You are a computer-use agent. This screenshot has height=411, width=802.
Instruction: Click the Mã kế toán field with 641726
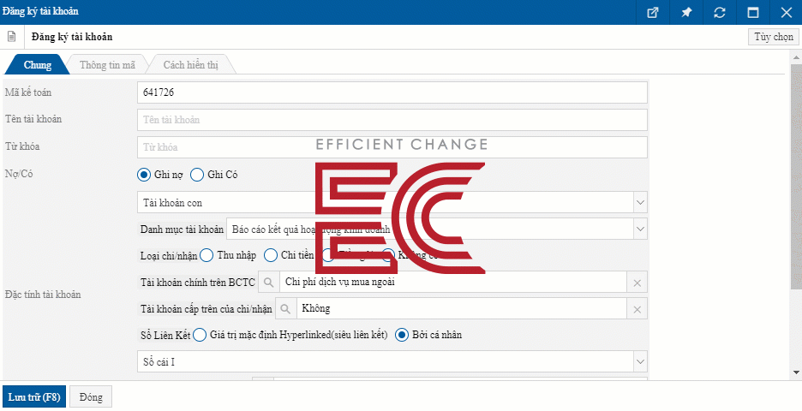coord(392,92)
